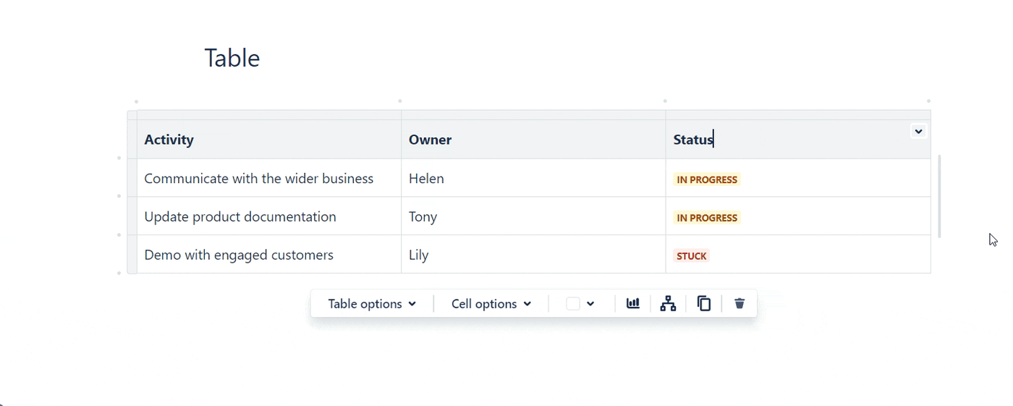Click Demo with engaged customers cell

[269, 255]
